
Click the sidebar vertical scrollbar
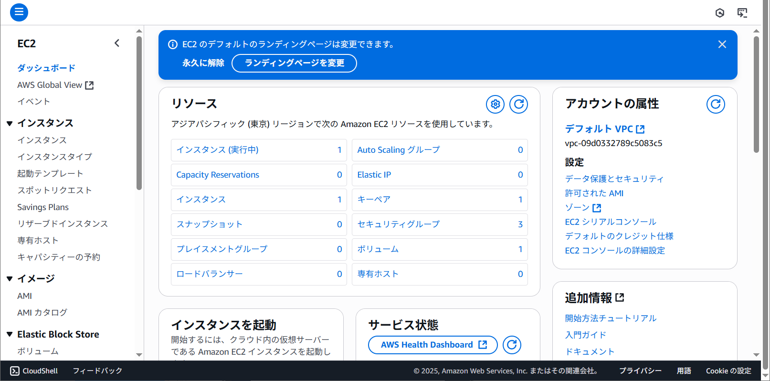pyautogui.click(x=139, y=115)
